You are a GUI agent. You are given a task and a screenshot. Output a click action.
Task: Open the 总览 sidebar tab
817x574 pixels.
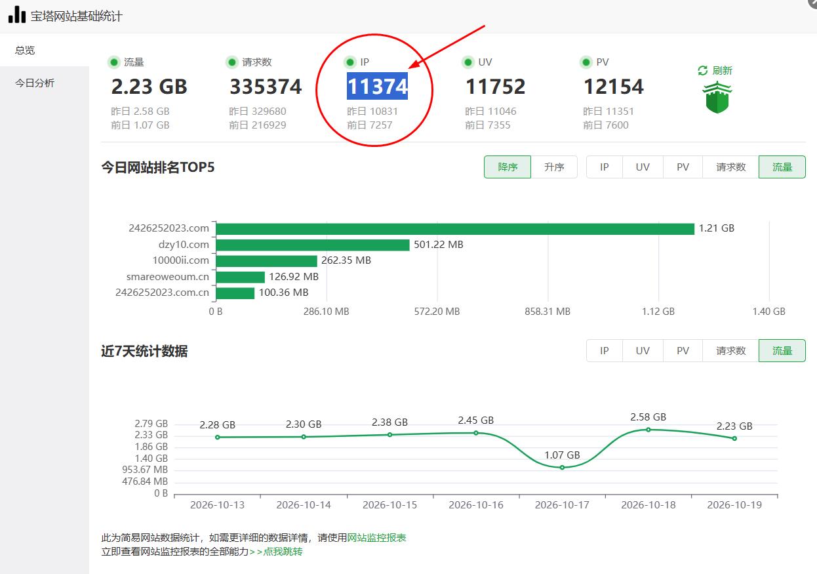tap(45, 50)
